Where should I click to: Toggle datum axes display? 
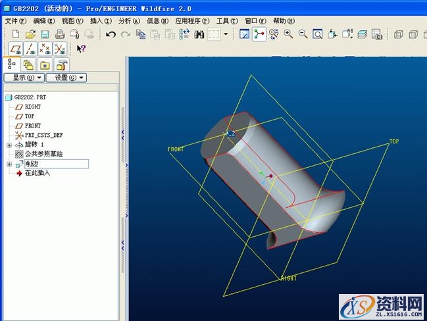(30, 49)
